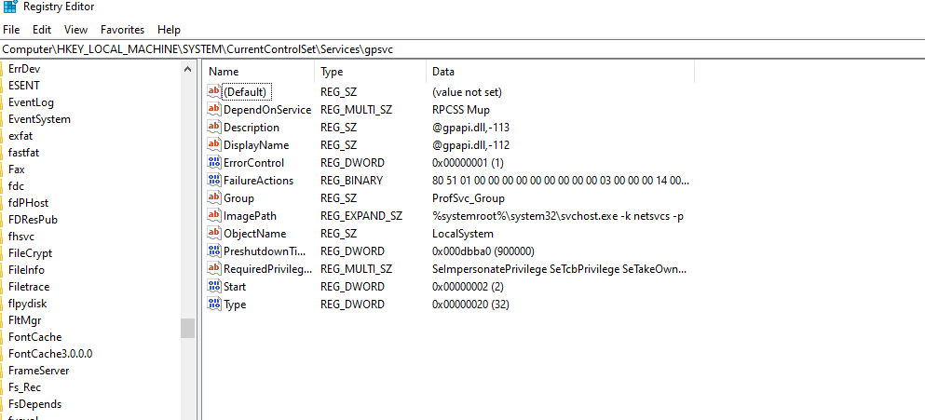Select the fdPHost key in the tree
The height and width of the screenshot is (420, 925).
click(28, 203)
